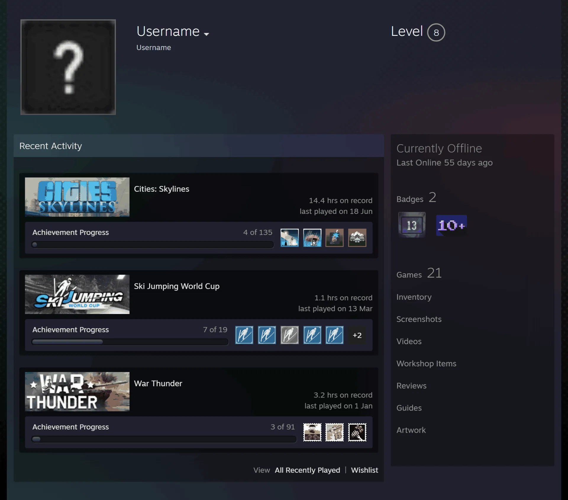The image size is (568, 500).
Task: Open the 10+ games badge
Action: coord(451,225)
